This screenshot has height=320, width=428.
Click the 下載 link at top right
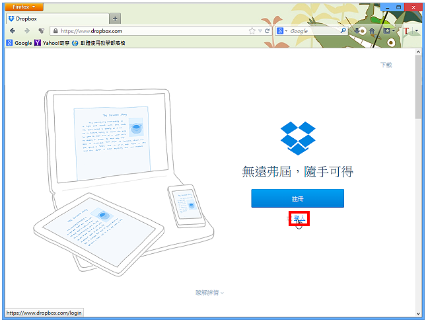click(x=386, y=65)
